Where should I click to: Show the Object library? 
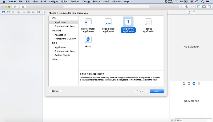pyautogui.click(x=194, y=84)
